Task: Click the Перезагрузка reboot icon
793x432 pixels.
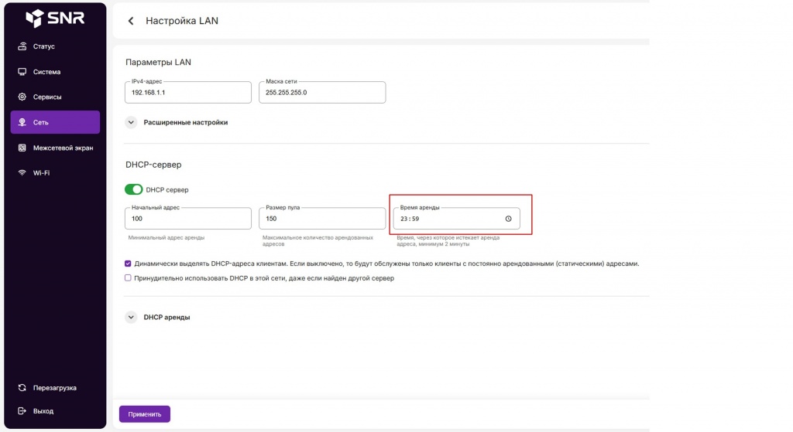Action: (x=22, y=388)
